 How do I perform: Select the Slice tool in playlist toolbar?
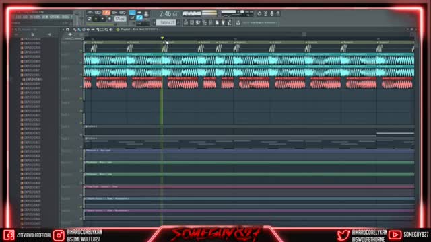click(97, 30)
